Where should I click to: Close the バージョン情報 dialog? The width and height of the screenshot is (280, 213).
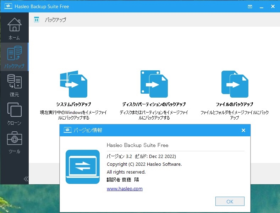tap(243, 130)
